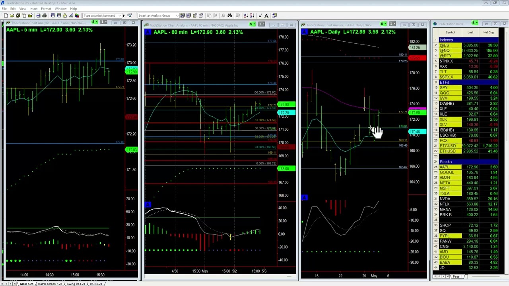Expand the symbol/command box dropdown arrow

click(119, 15)
